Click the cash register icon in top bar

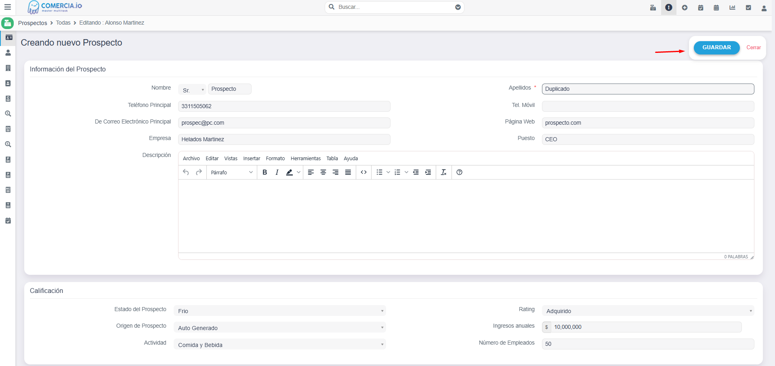click(x=653, y=8)
